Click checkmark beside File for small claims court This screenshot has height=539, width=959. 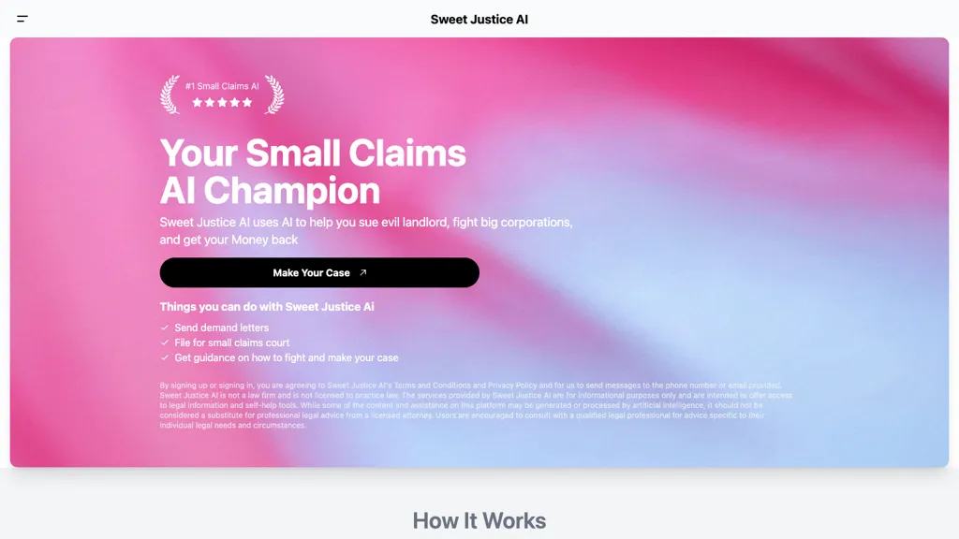tap(165, 342)
